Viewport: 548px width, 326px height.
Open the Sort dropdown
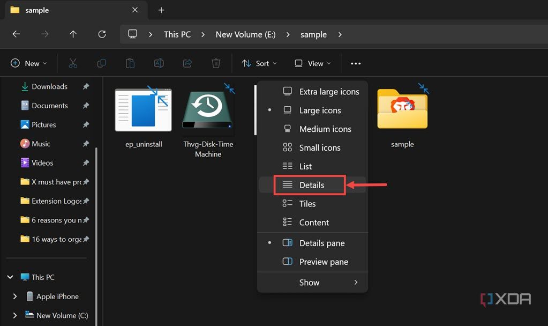pyautogui.click(x=259, y=63)
